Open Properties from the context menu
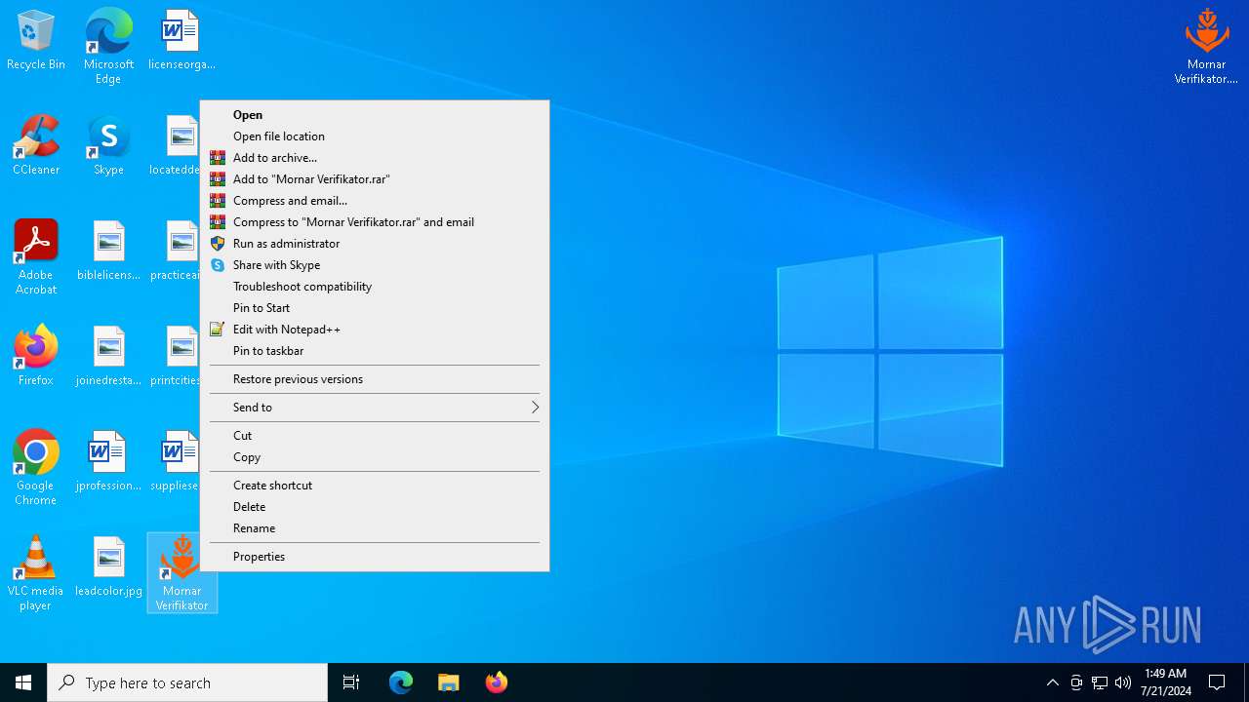Screen dimensions: 1249x702 [x=375, y=557]
